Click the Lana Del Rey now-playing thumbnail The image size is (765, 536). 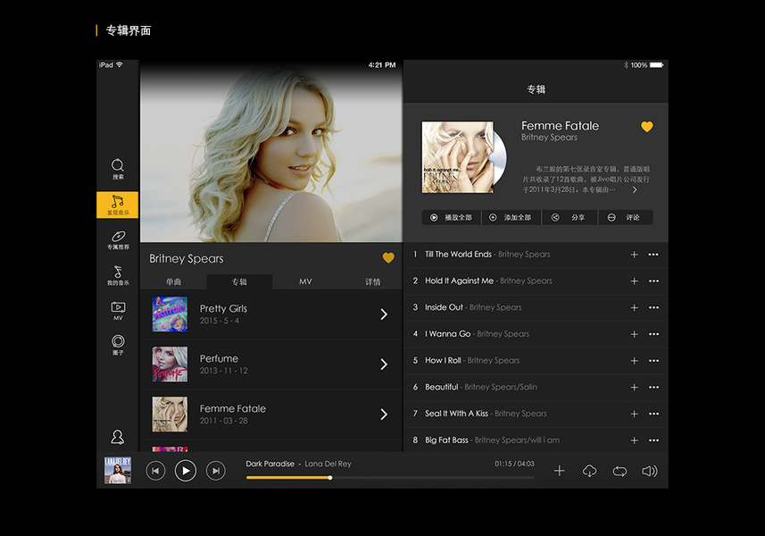click(x=118, y=471)
